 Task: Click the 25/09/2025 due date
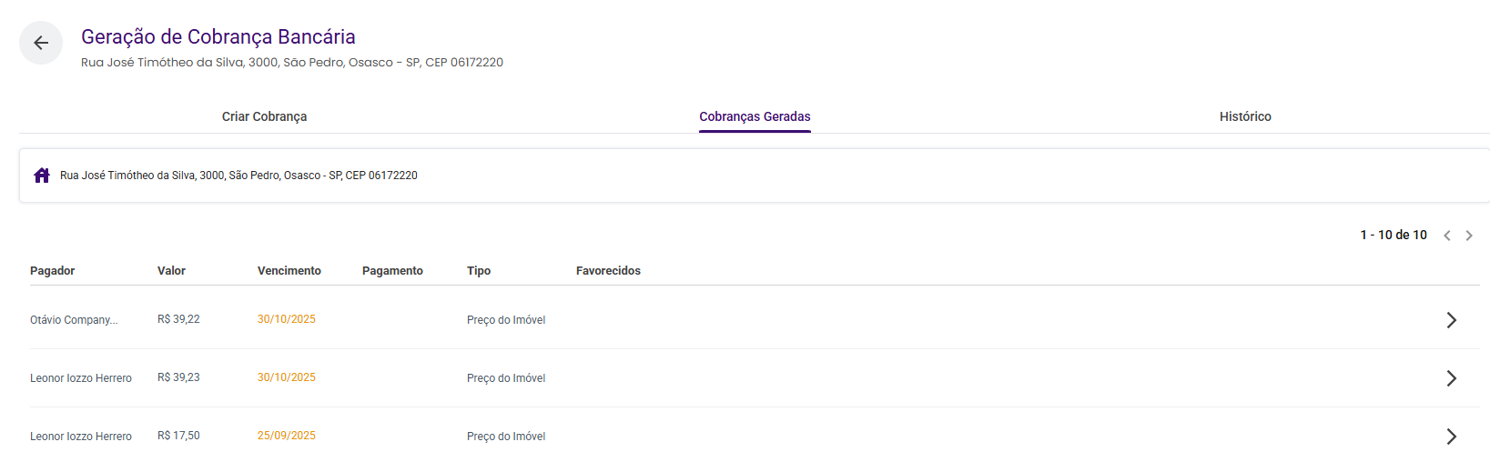(287, 436)
